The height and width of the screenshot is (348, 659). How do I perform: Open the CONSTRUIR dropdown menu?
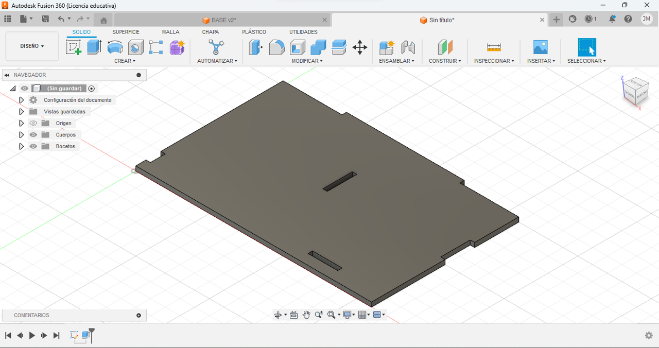tap(445, 61)
